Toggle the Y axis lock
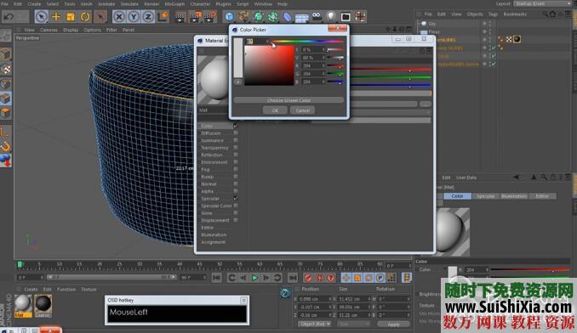577x333 pixels. point(134,16)
